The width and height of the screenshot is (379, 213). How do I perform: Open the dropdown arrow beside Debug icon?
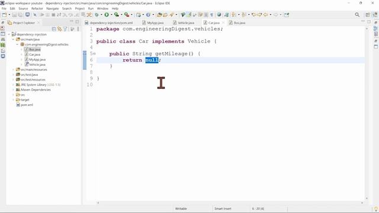(101, 15)
